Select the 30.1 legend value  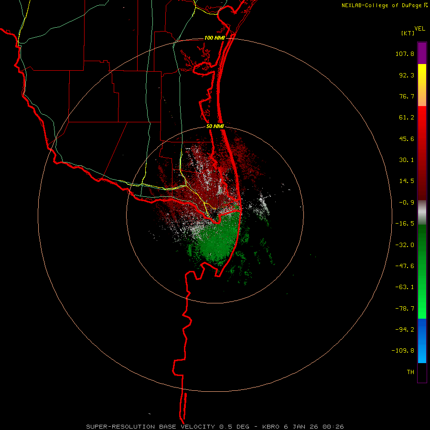coord(407,160)
